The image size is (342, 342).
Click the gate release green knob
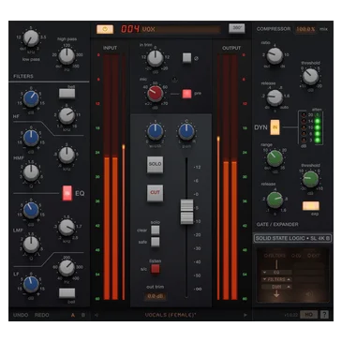[x=275, y=200]
